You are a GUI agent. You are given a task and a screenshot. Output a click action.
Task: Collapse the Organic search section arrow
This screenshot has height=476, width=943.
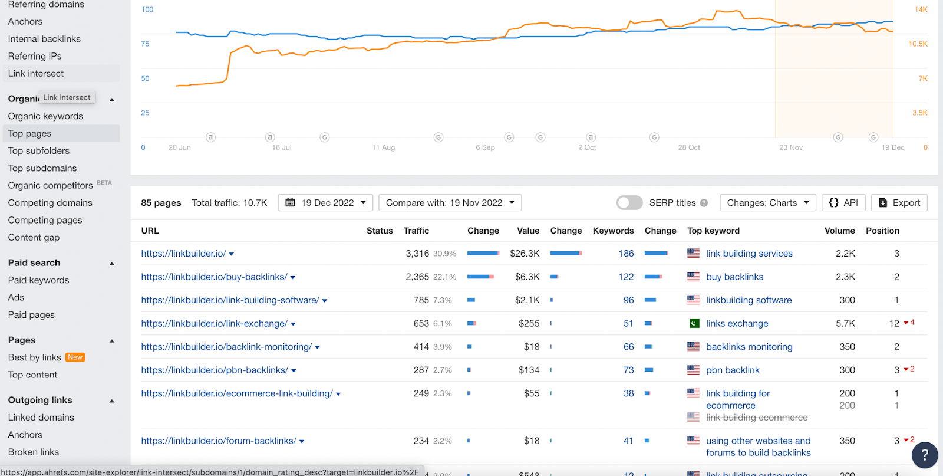click(x=112, y=100)
